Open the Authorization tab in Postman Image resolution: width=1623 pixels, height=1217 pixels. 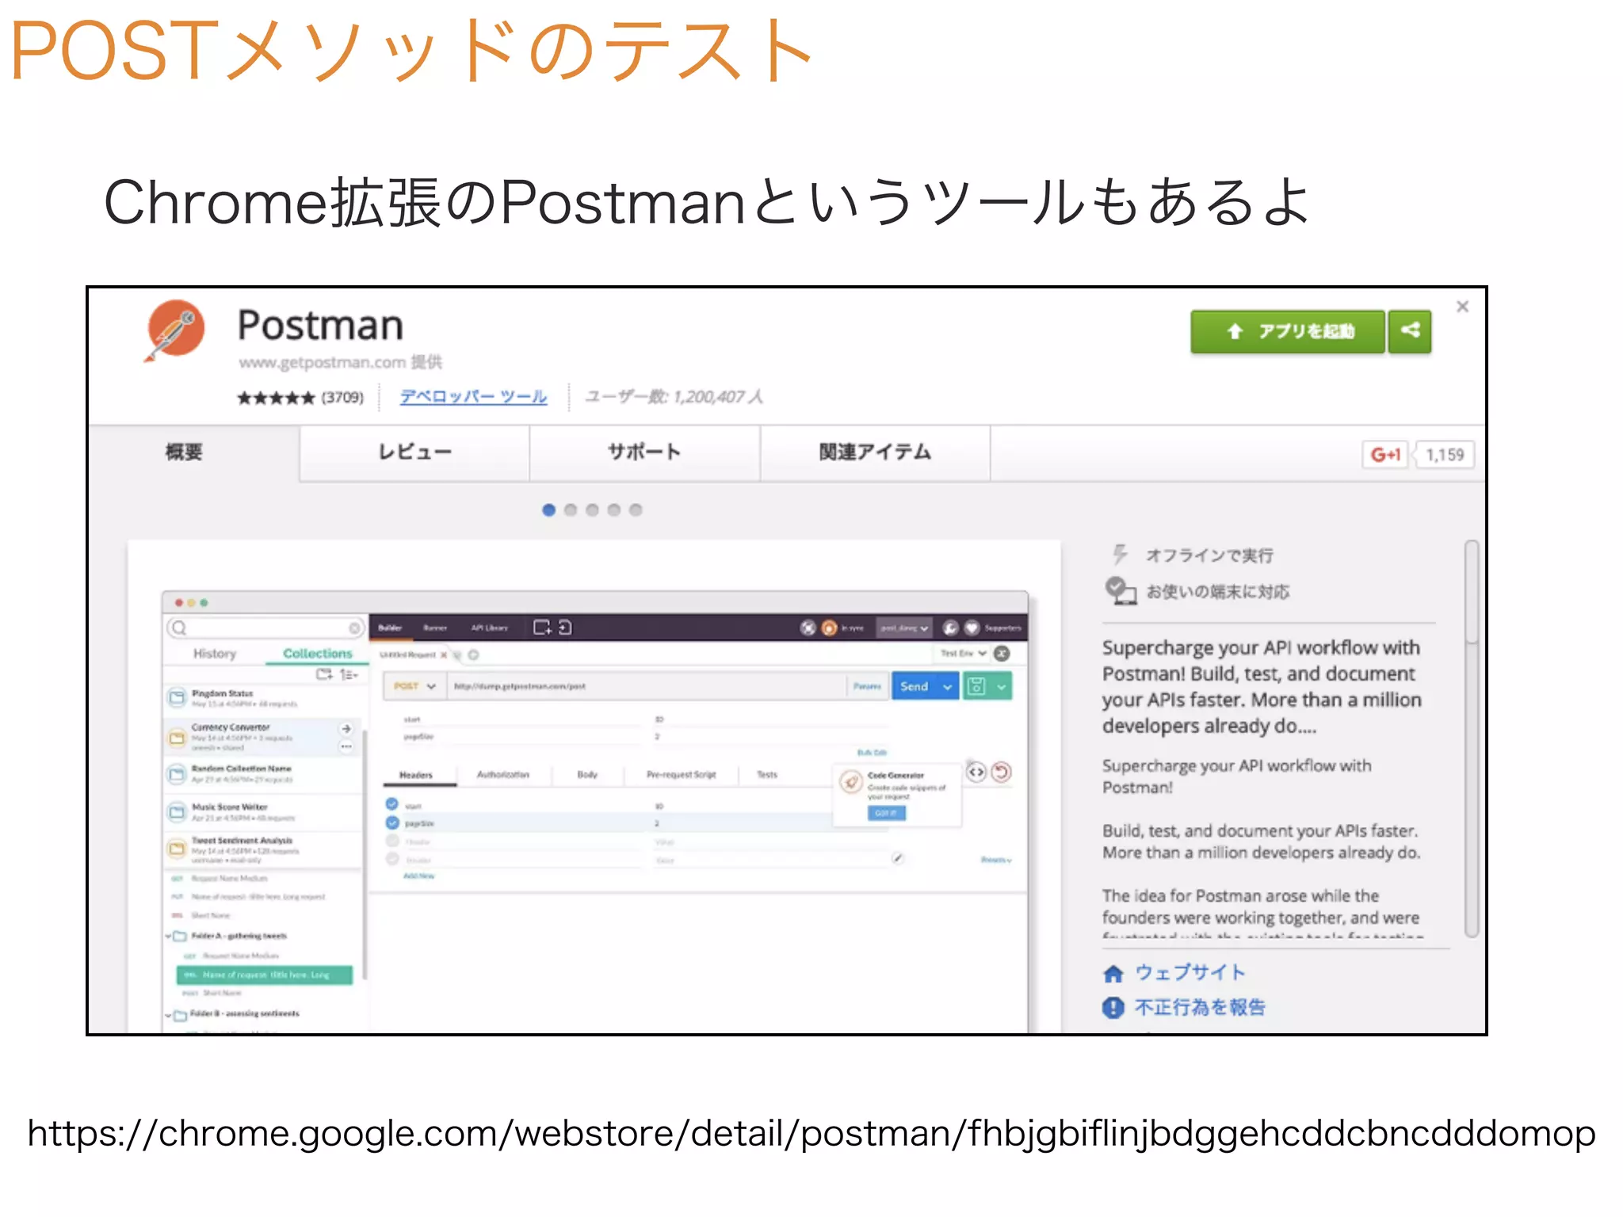coord(503,775)
